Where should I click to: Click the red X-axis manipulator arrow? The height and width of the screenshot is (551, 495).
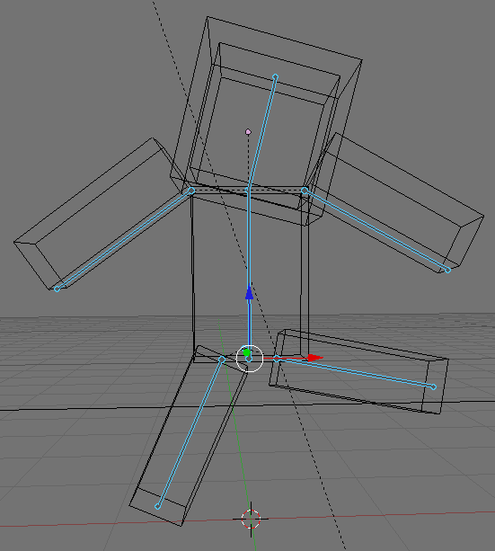[315, 358]
